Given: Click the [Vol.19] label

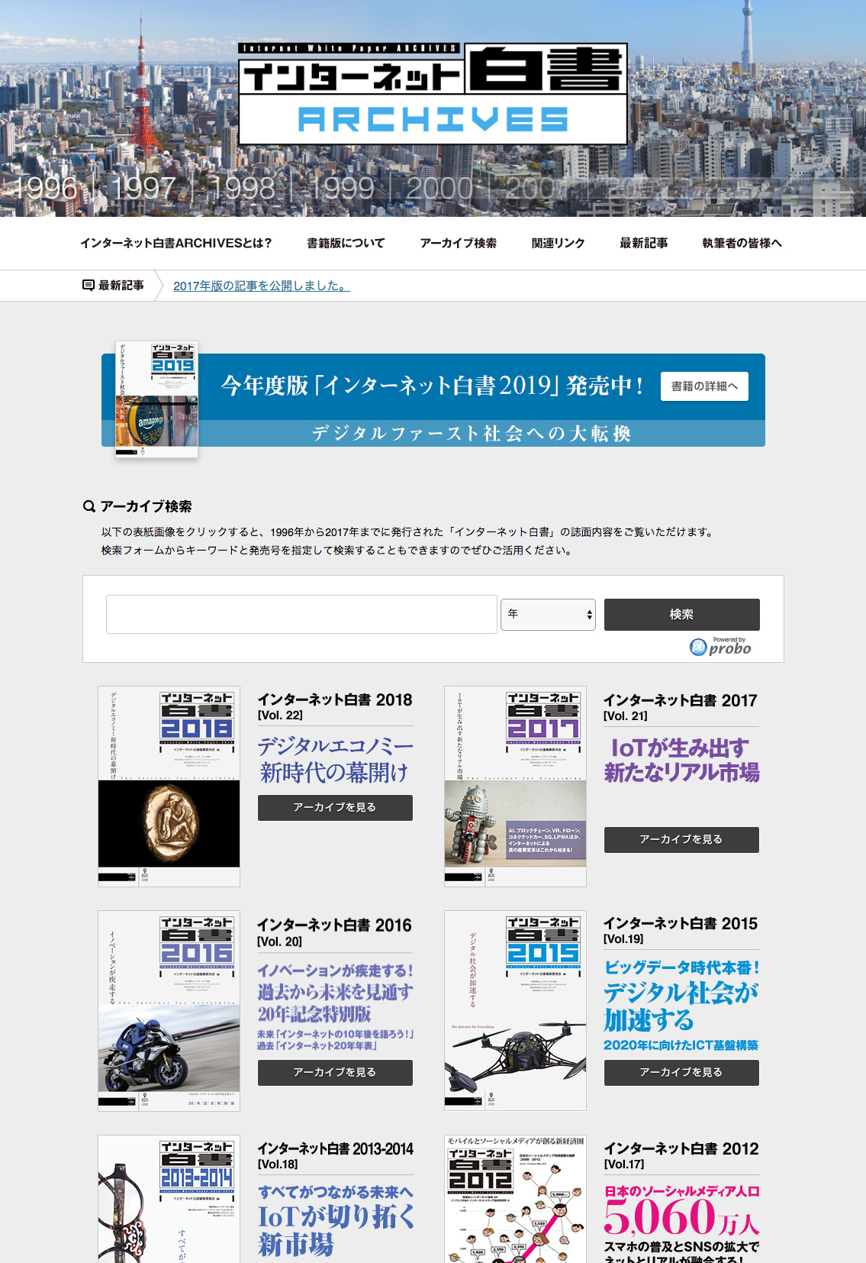Looking at the screenshot, I should [x=624, y=939].
